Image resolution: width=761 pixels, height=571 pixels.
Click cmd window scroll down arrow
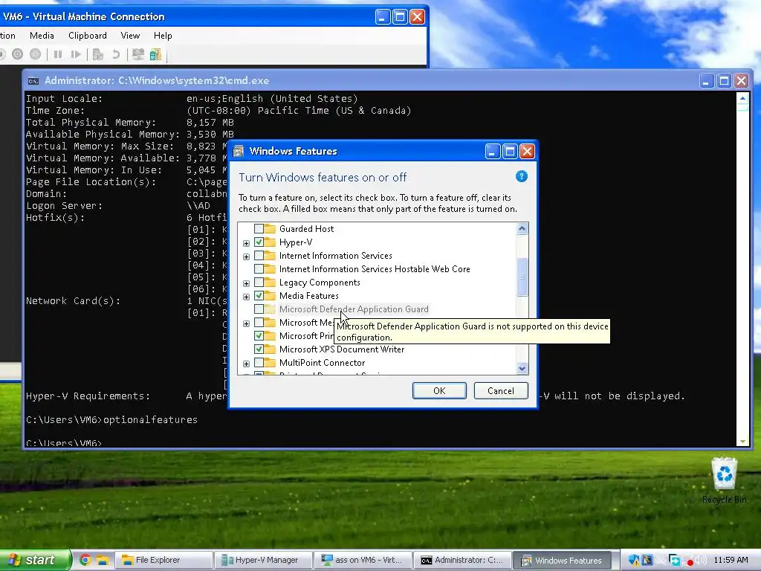(x=742, y=442)
